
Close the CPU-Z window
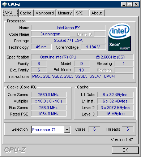point(136,4)
